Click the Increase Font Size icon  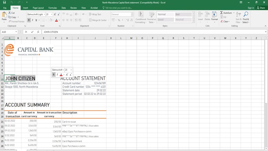[55, 14]
